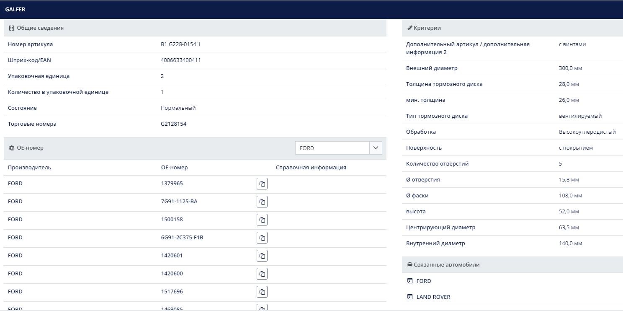Click the GALFER title in header
This screenshot has width=623, height=311.
pyautogui.click(x=15, y=9)
